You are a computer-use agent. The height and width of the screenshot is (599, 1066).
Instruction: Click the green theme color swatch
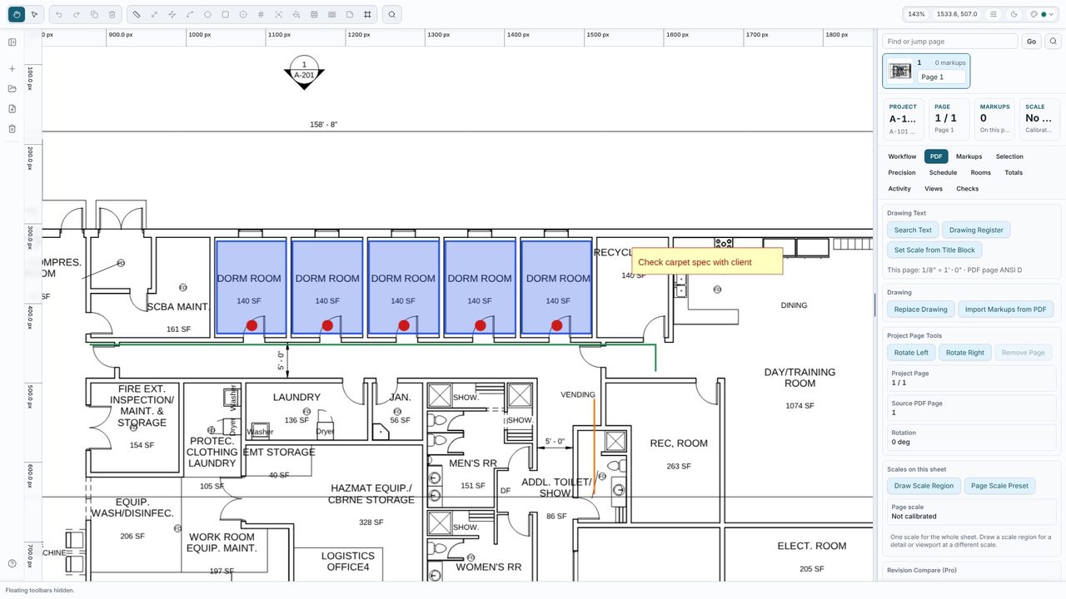tap(1044, 14)
